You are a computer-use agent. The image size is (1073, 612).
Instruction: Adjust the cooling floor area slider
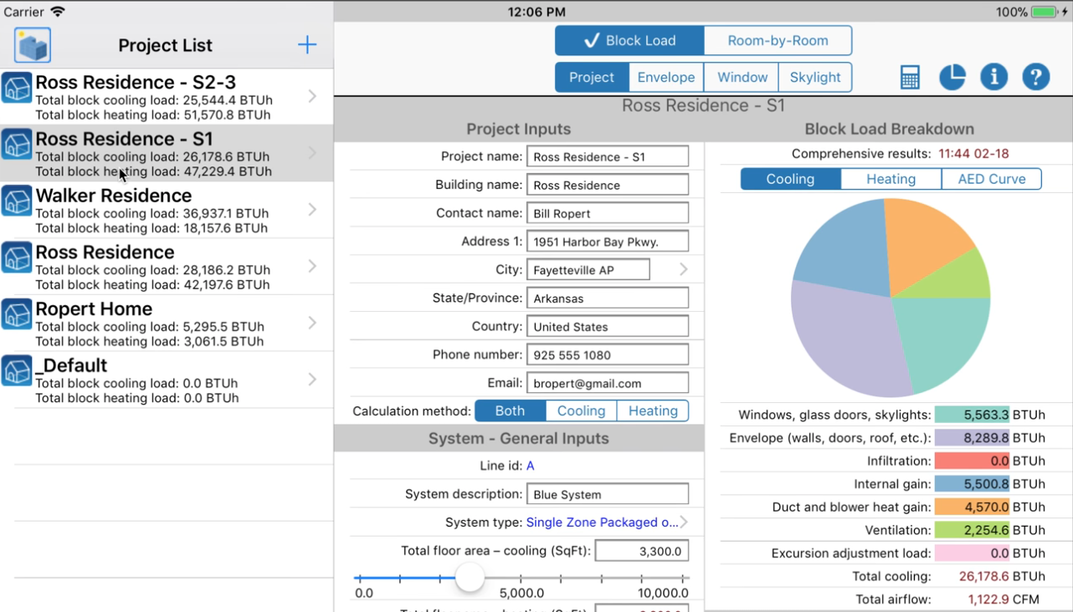coord(469,577)
